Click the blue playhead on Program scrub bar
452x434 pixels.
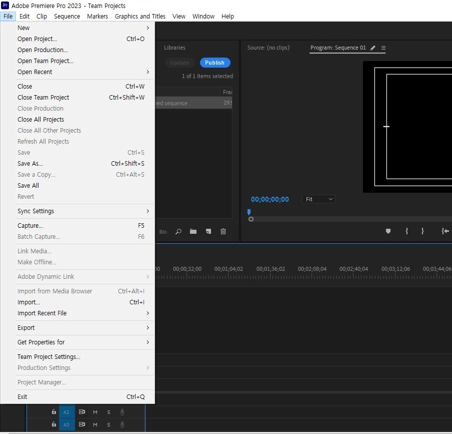249,212
